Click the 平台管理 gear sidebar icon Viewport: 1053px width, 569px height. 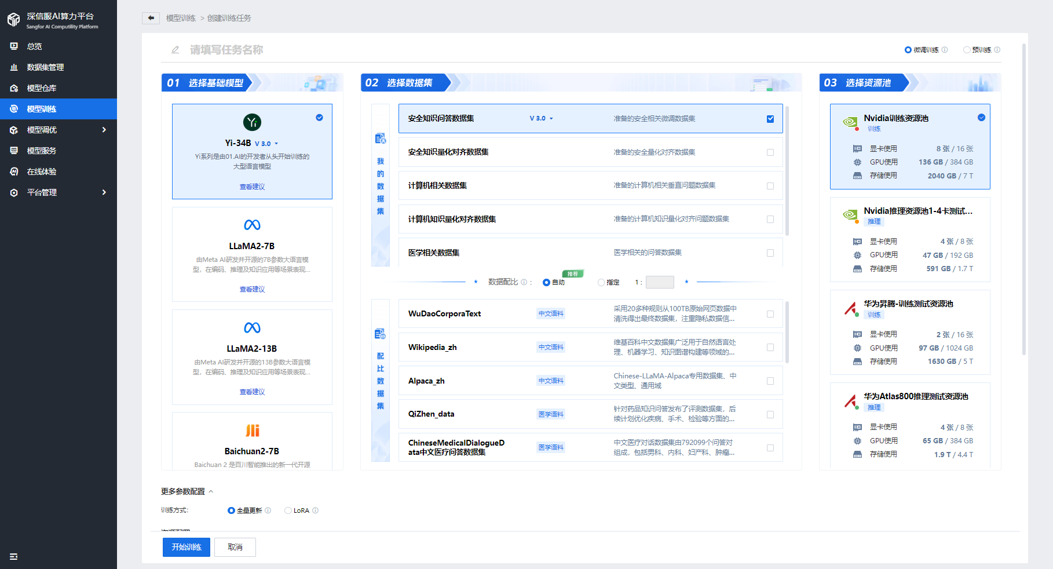14,192
